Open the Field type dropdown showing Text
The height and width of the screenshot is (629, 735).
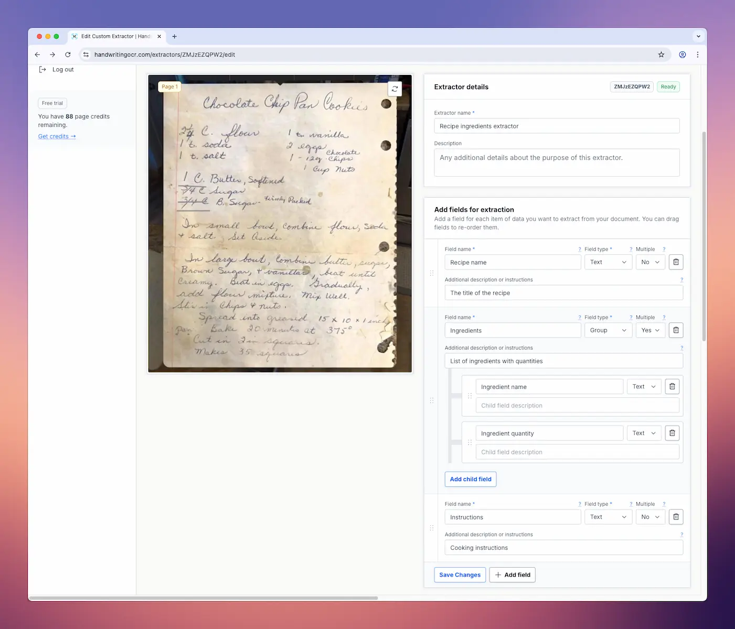pyautogui.click(x=608, y=262)
